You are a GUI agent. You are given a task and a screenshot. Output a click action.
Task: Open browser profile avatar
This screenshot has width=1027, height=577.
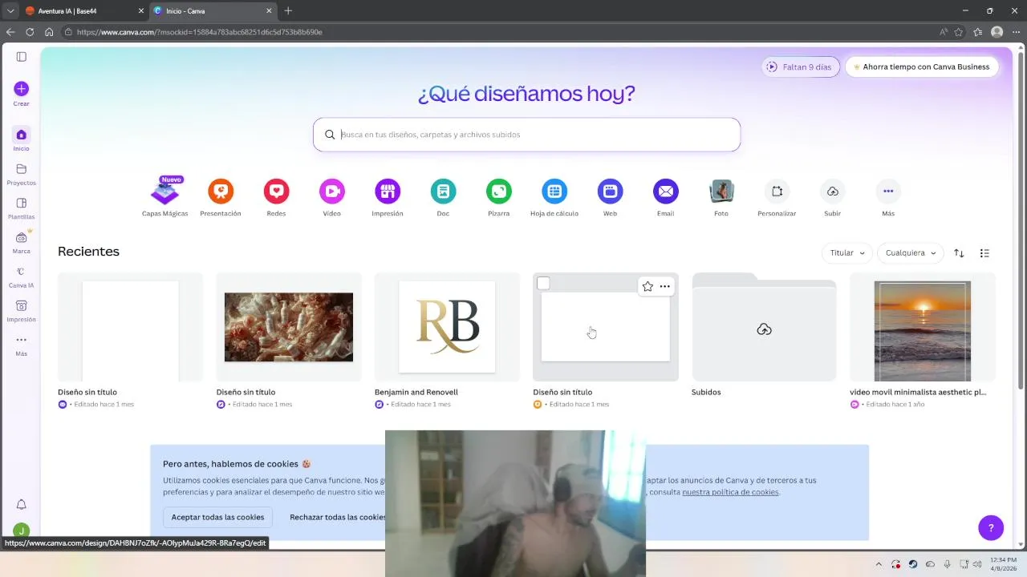(997, 32)
